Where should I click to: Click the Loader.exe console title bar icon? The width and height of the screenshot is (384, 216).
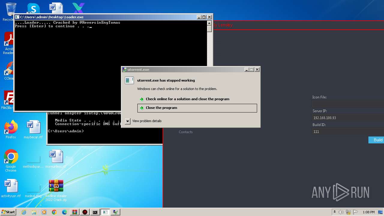click(x=17, y=17)
